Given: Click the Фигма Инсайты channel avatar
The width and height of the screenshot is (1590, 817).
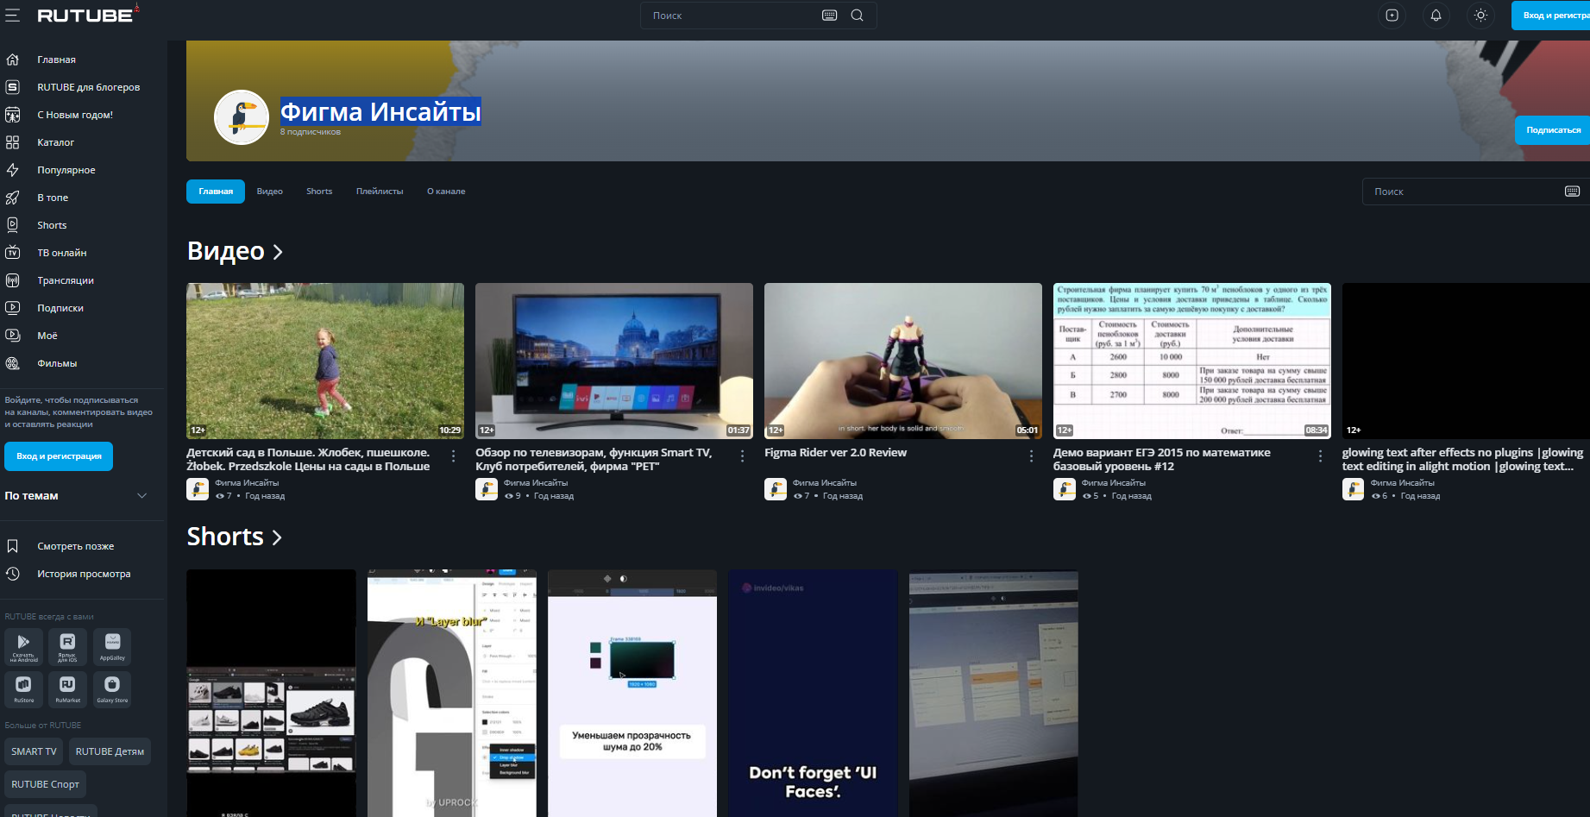Looking at the screenshot, I should [x=242, y=117].
